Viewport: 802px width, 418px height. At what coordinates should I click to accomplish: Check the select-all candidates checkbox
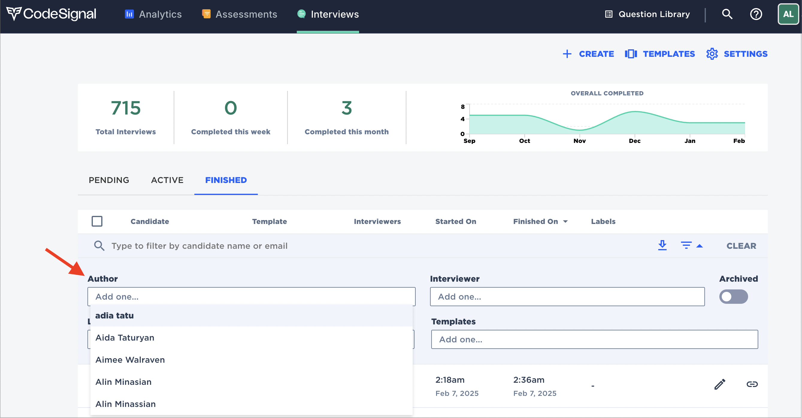(97, 221)
